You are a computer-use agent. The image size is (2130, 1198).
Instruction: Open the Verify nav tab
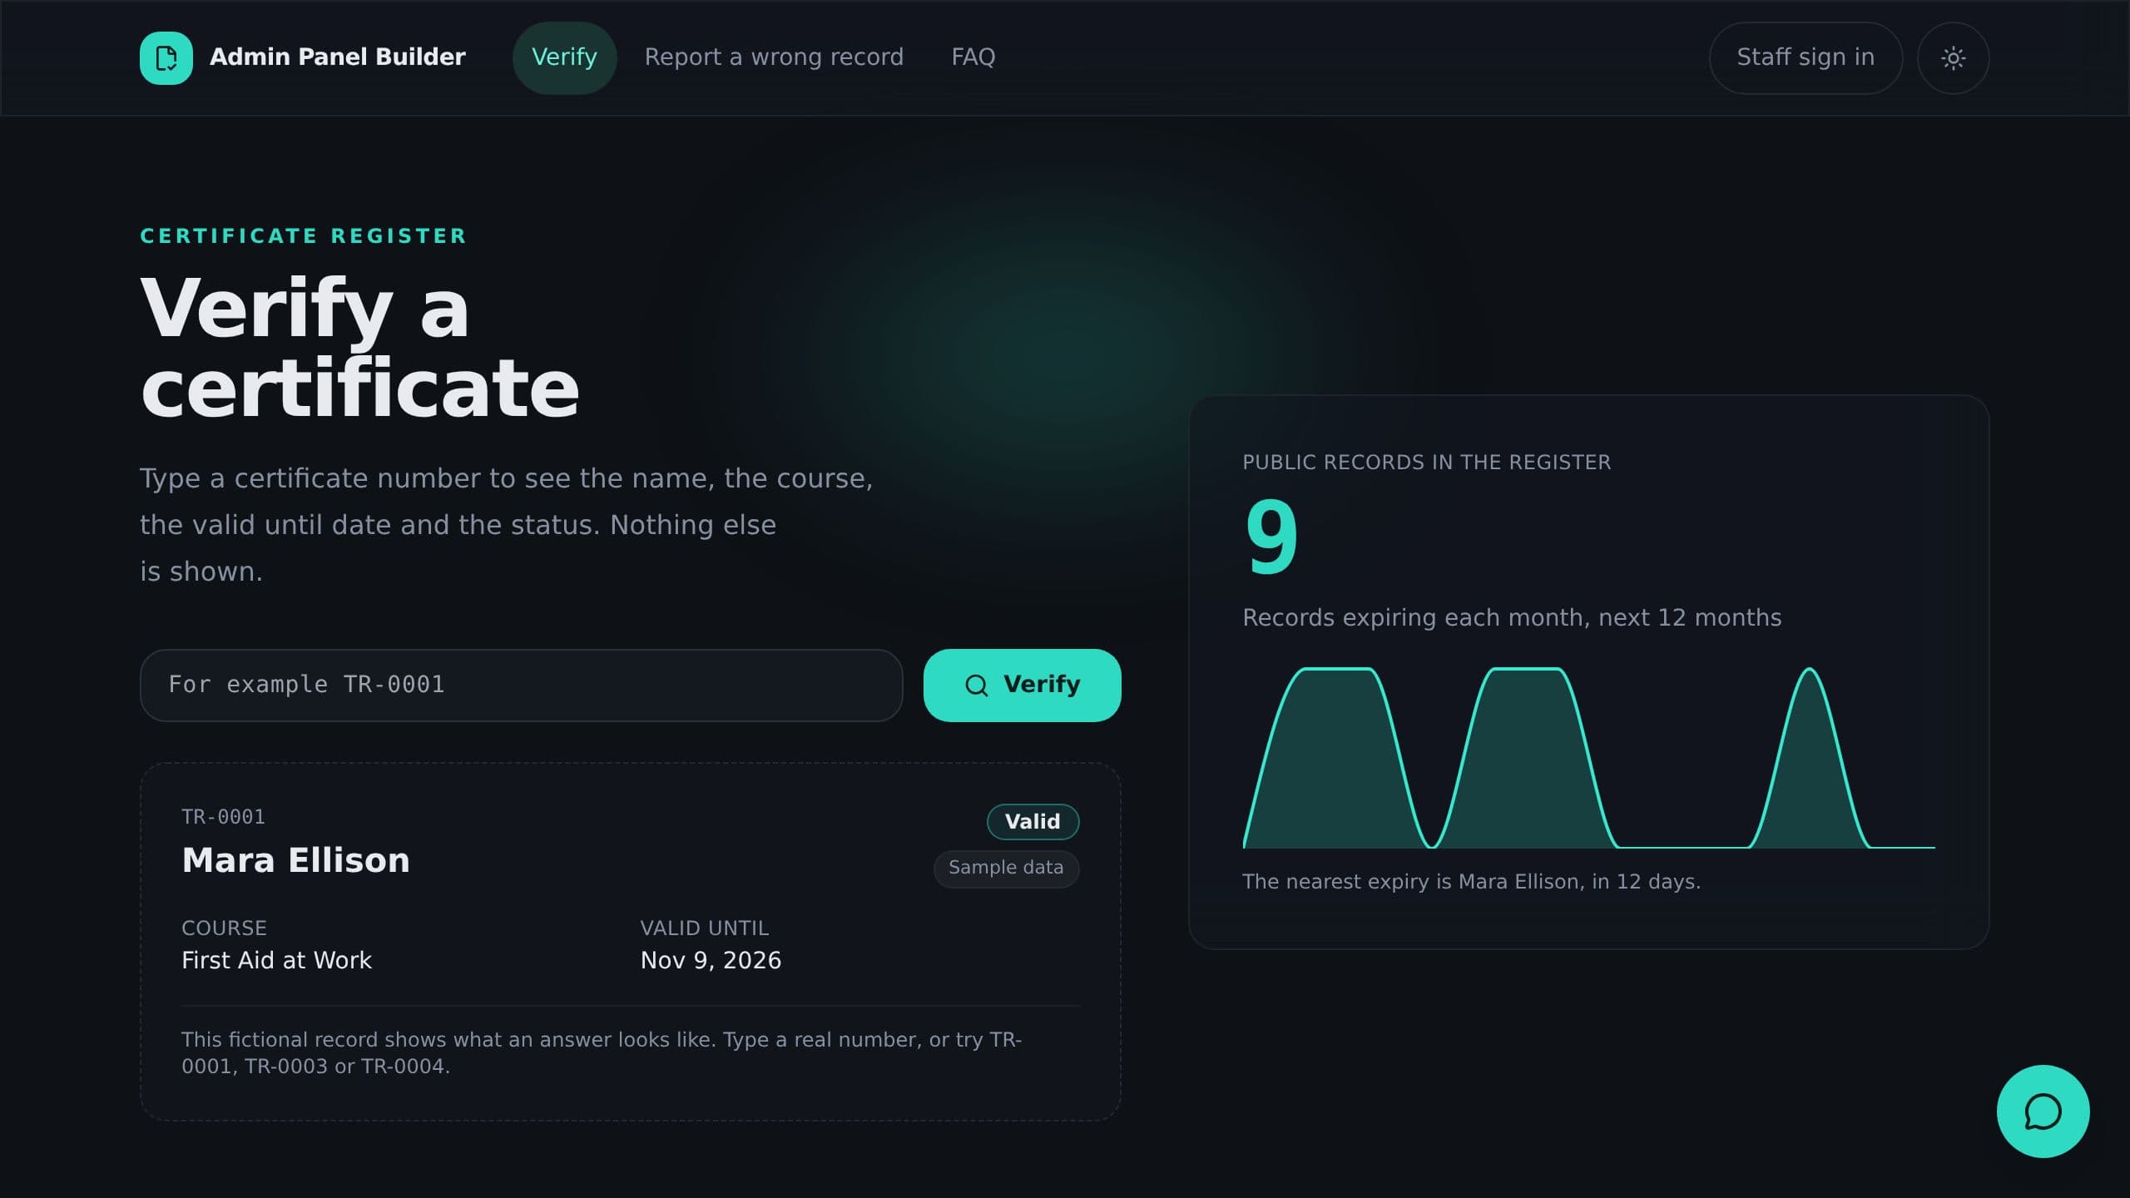tap(564, 57)
